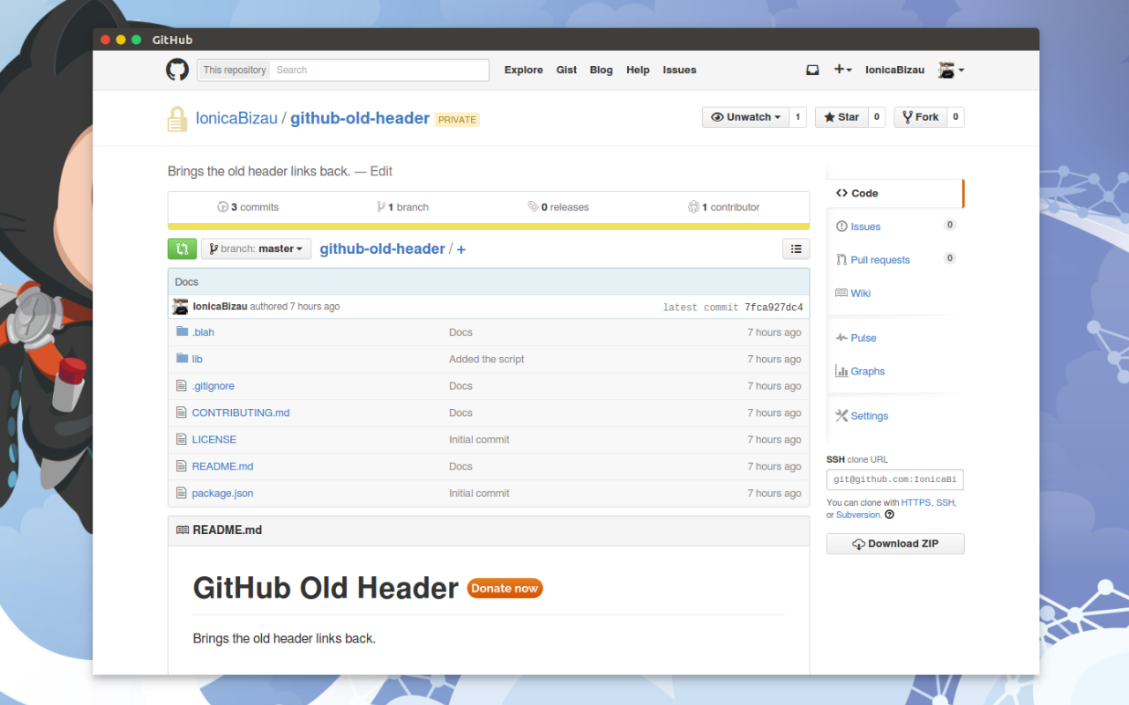1129x705 pixels.
Task: Open the Gist menu item
Action: (566, 70)
